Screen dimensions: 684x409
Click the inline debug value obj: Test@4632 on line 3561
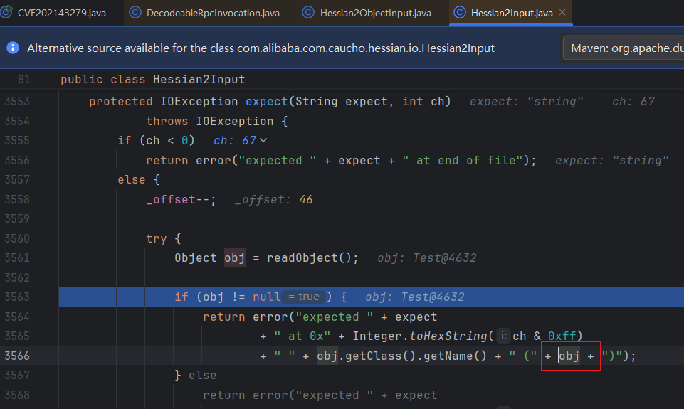click(426, 257)
